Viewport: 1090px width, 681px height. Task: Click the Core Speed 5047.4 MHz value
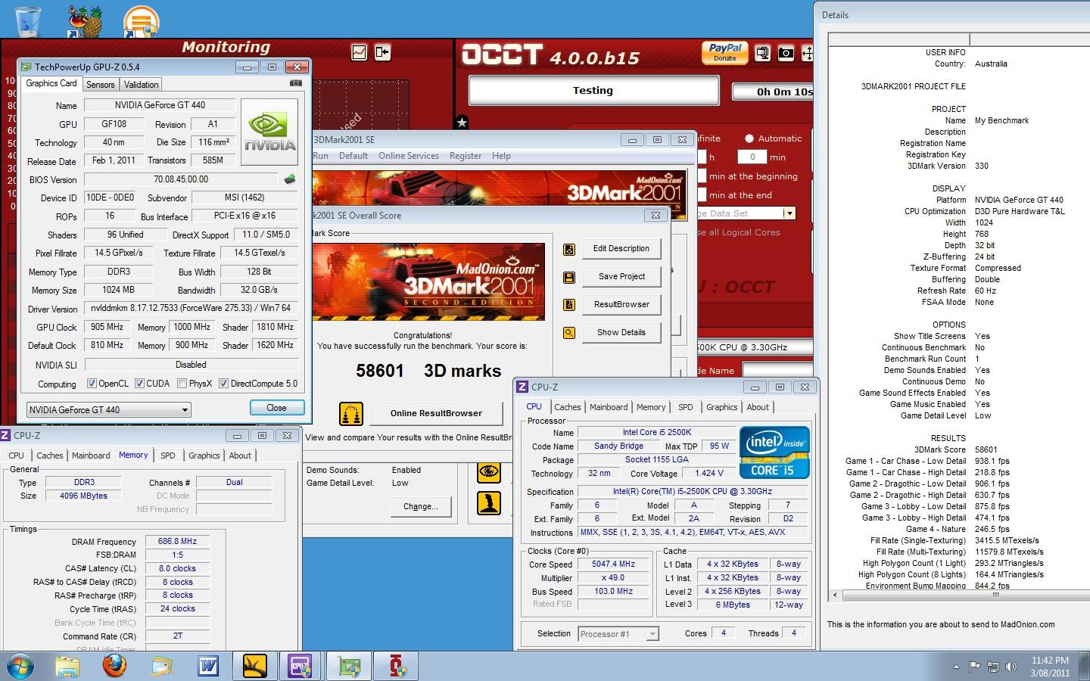[x=613, y=564]
